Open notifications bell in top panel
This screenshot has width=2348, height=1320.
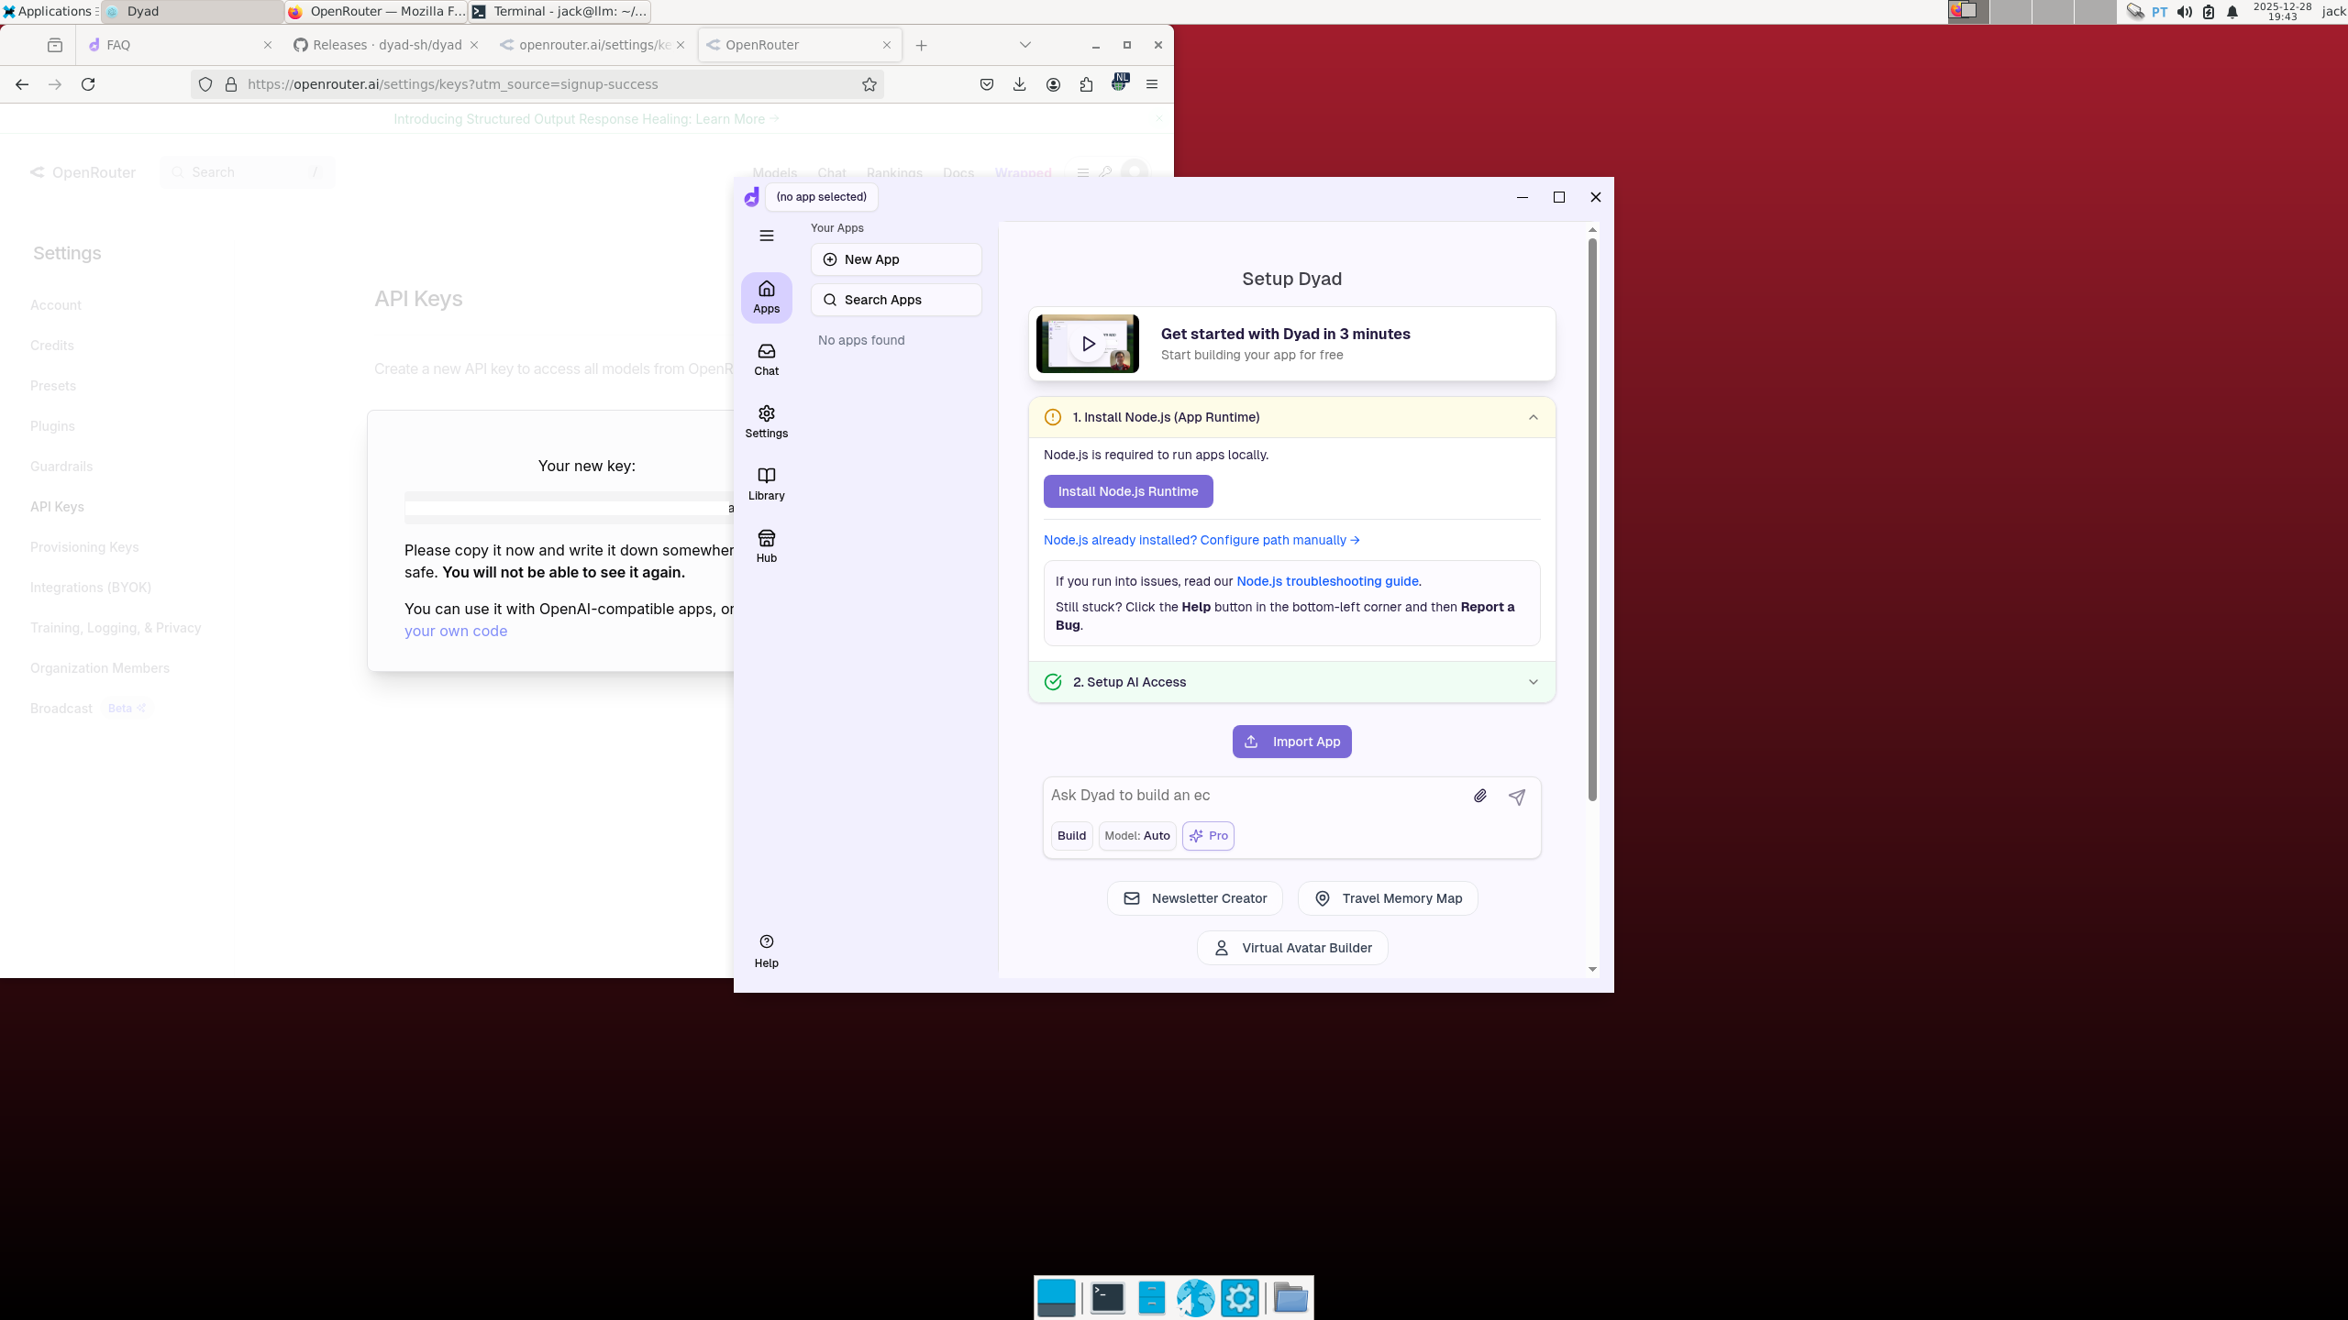(2232, 12)
